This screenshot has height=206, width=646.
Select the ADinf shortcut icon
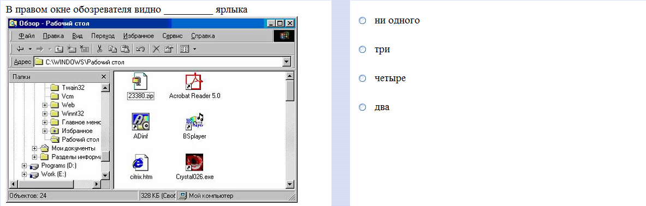click(x=140, y=122)
